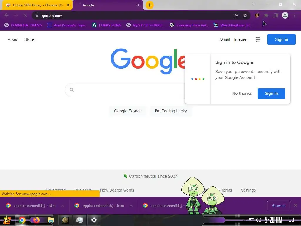Open the BEST OF HORRO... bookmark

coord(146,25)
